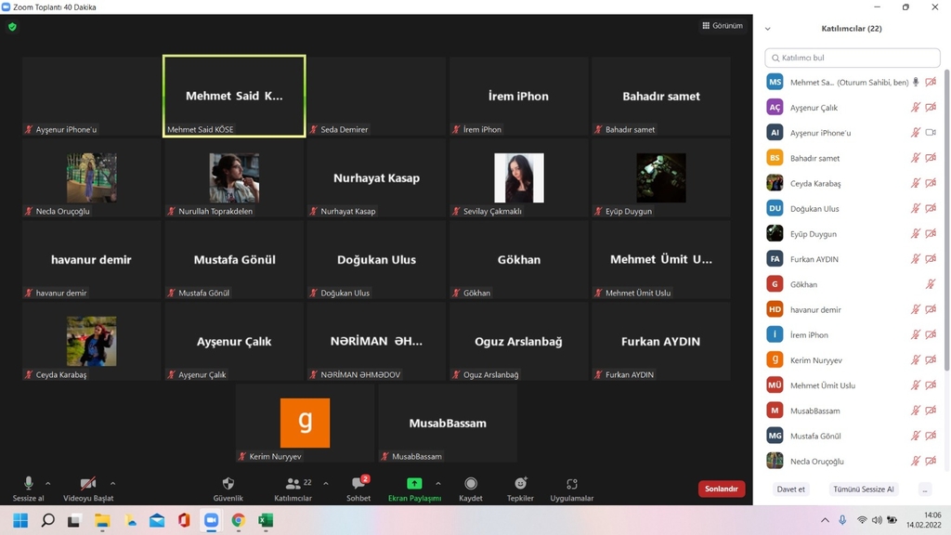Toggle camera icon for Ayşenur iPhone'u in list

[x=931, y=132]
